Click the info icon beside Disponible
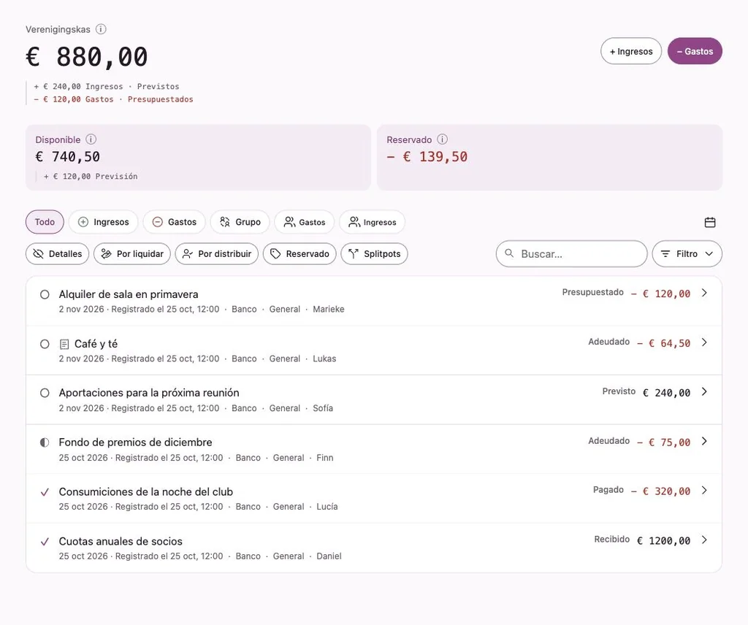The height and width of the screenshot is (625, 748). (x=91, y=139)
